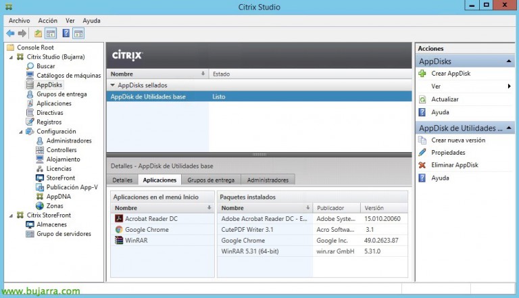Select StoreFront under Configuración
Screen dimensions: 519x298
(x=61, y=178)
